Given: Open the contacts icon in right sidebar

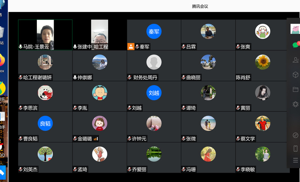Looking at the screenshot, I should click(295, 60).
